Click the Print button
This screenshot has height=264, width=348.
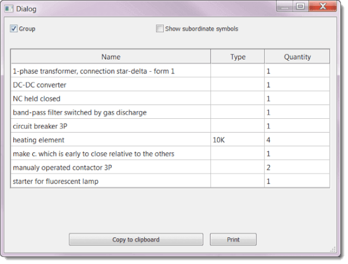[233, 240]
